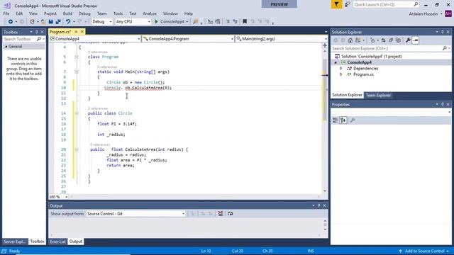Open the feedback icon beside Quick Launch
Image resolution: width=454 pixels, height=255 pixels.
click(x=347, y=4)
